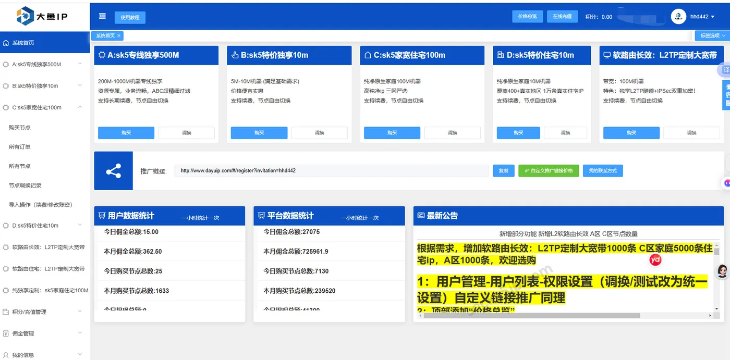Screen dimensions: 730x360
Task: Click 调换 in C:sk5家宽住宅100m card
Action: click(453, 133)
